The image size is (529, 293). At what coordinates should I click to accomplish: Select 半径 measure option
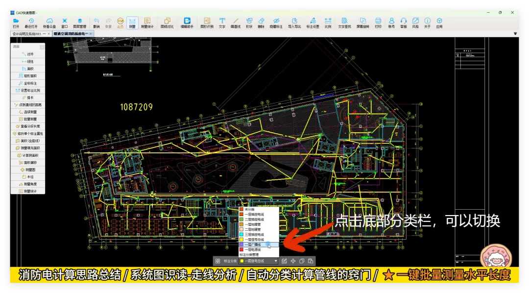click(x=27, y=177)
